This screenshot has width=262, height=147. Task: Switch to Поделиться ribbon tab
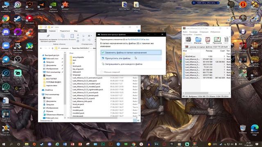(x=65, y=31)
